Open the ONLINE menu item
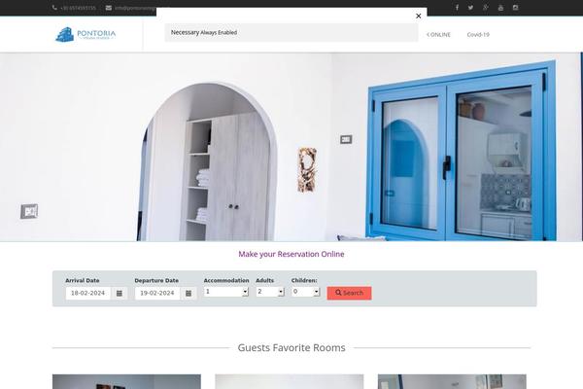 tap(439, 35)
